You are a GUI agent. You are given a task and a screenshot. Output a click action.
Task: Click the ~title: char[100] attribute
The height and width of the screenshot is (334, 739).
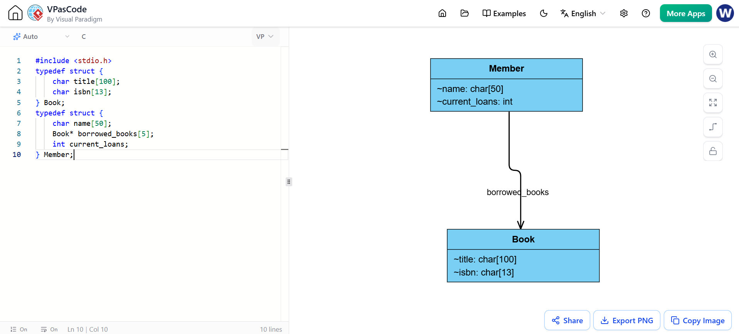485,259
